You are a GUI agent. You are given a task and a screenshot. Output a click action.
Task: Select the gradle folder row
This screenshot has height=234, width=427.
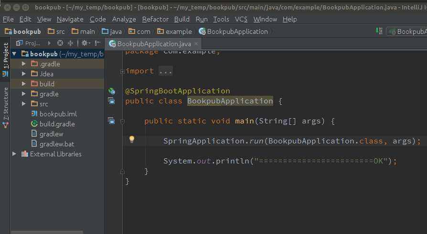pos(57,94)
